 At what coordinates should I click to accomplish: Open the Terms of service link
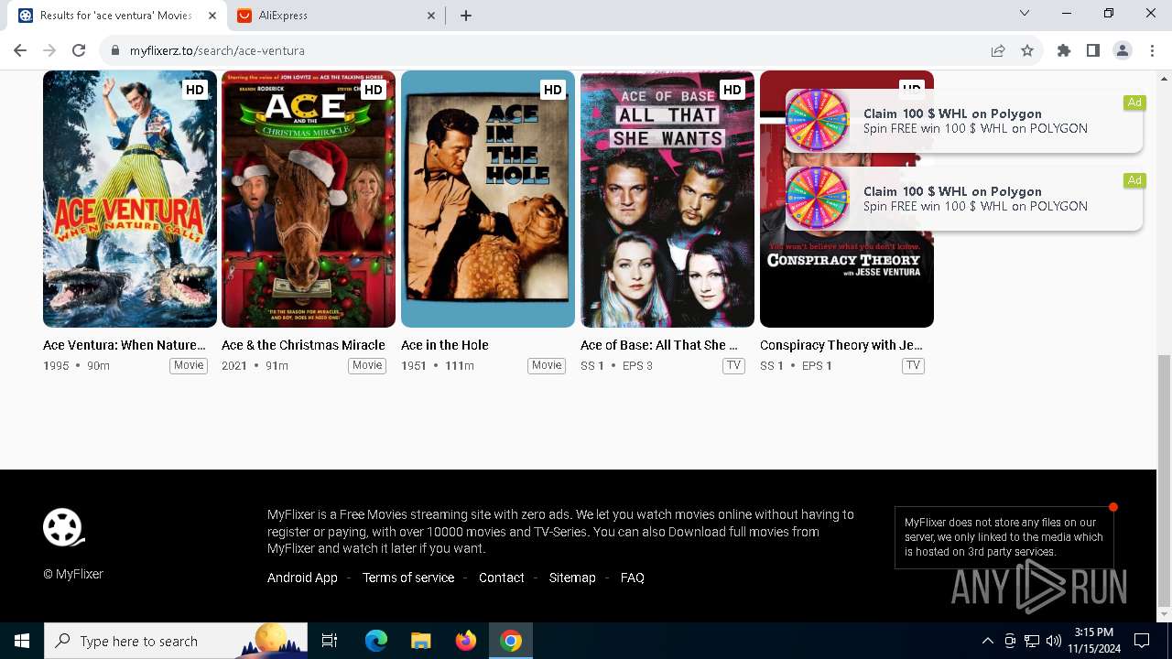click(x=408, y=578)
